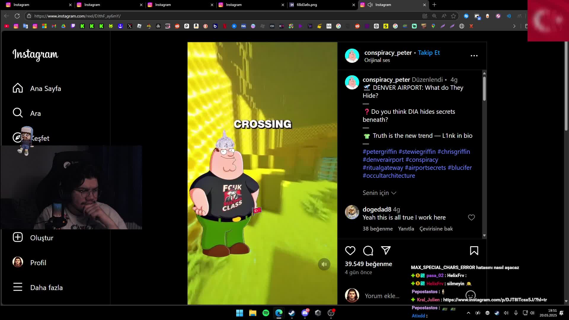Click the Instagram logo wordmark

pyautogui.click(x=35, y=55)
